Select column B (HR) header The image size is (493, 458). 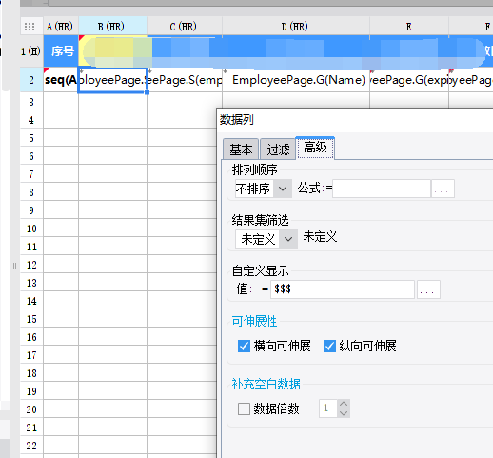click(112, 27)
